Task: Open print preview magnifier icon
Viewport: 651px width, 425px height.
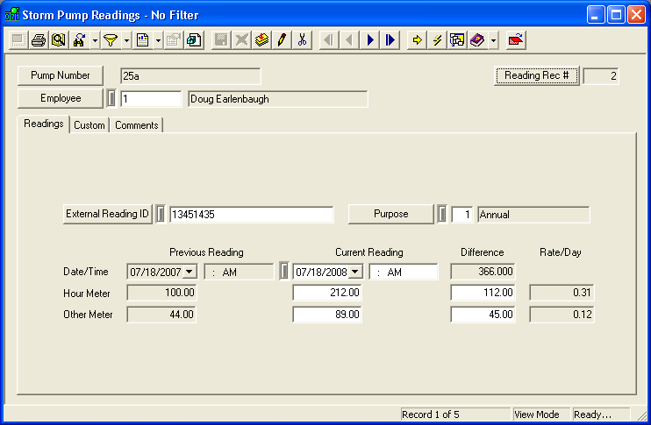Action: (59, 40)
